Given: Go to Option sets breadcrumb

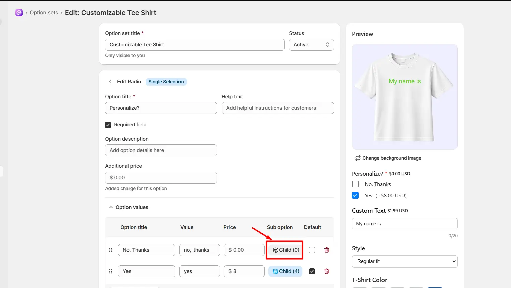Looking at the screenshot, I should coord(44,13).
